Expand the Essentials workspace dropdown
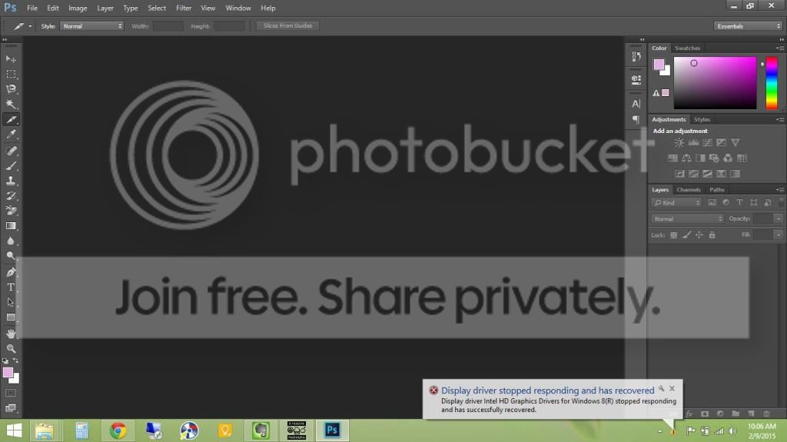787x442 pixels. 748,26
